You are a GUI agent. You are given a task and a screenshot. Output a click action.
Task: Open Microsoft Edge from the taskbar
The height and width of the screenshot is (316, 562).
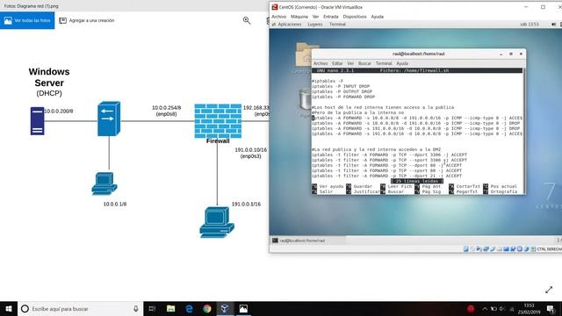(189, 308)
